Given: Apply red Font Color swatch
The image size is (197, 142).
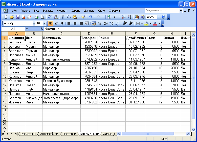Looking at the screenshot, I should pyautogui.click(x=155, y=23).
